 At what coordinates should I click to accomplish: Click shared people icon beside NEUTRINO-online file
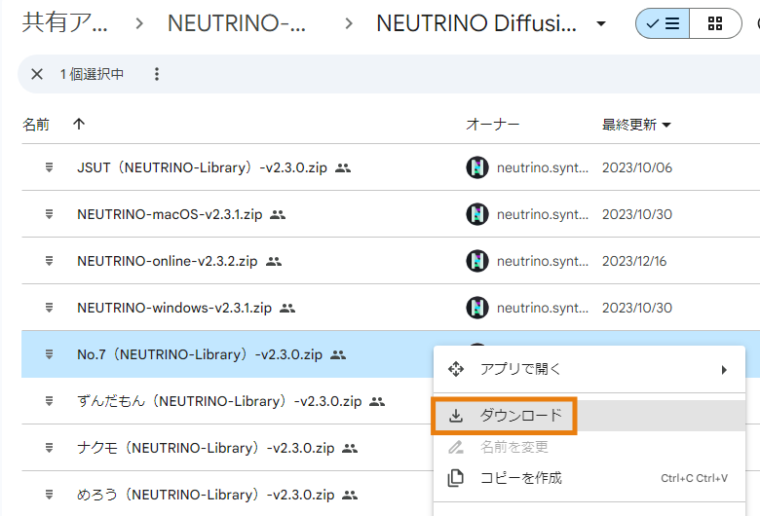(274, 262)
